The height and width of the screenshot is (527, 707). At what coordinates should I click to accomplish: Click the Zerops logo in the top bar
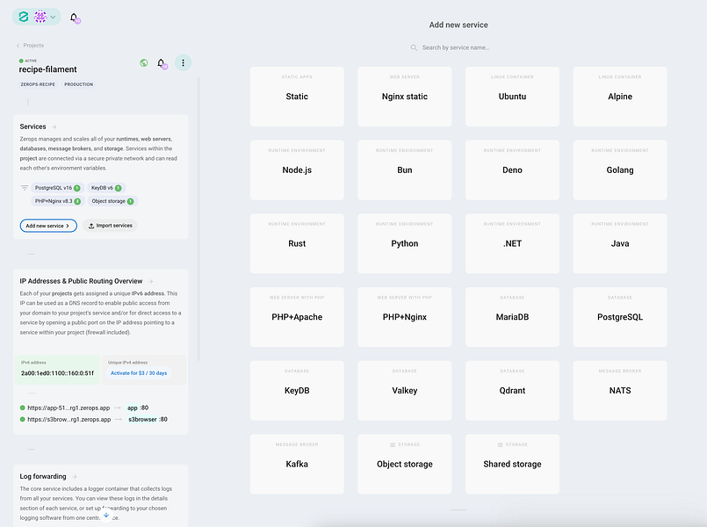[x=22, y=17]
